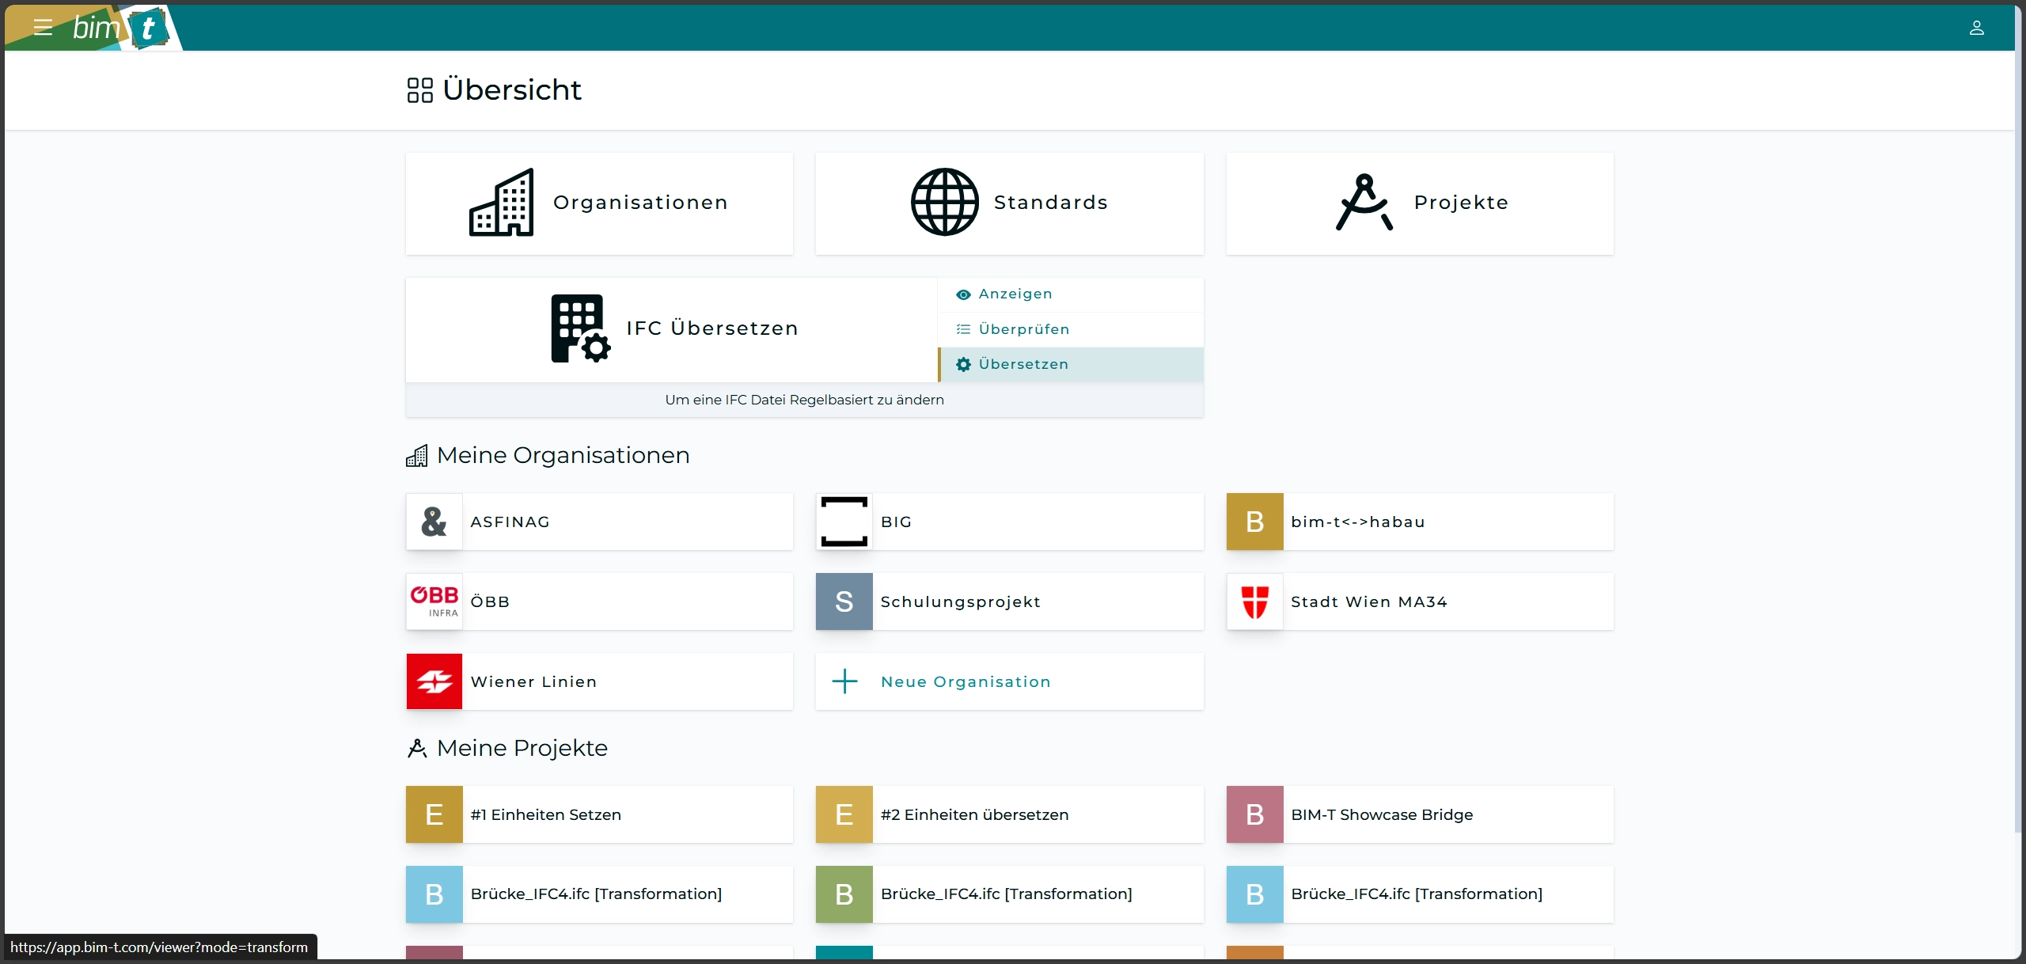Select the Anzeigen menu option
Image resolution: width=2026 pixels, height=964 pixels.
tap(1015, 294)
